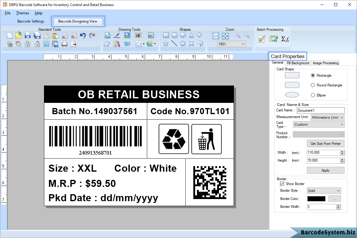
Task: Open border color picker ellipsis button
Action: point(335,199)
